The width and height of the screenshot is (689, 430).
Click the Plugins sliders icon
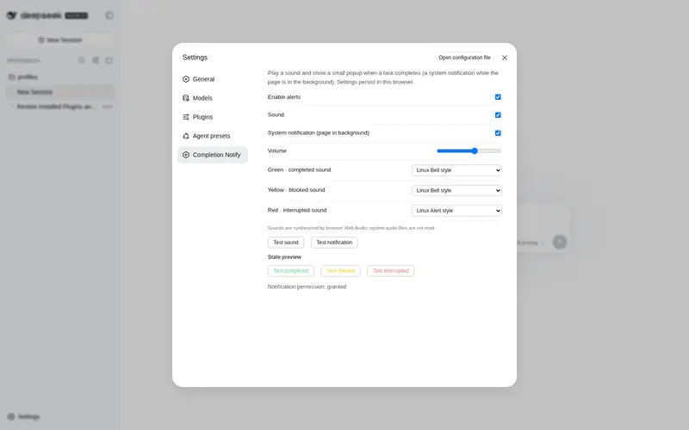click(186, 117)
